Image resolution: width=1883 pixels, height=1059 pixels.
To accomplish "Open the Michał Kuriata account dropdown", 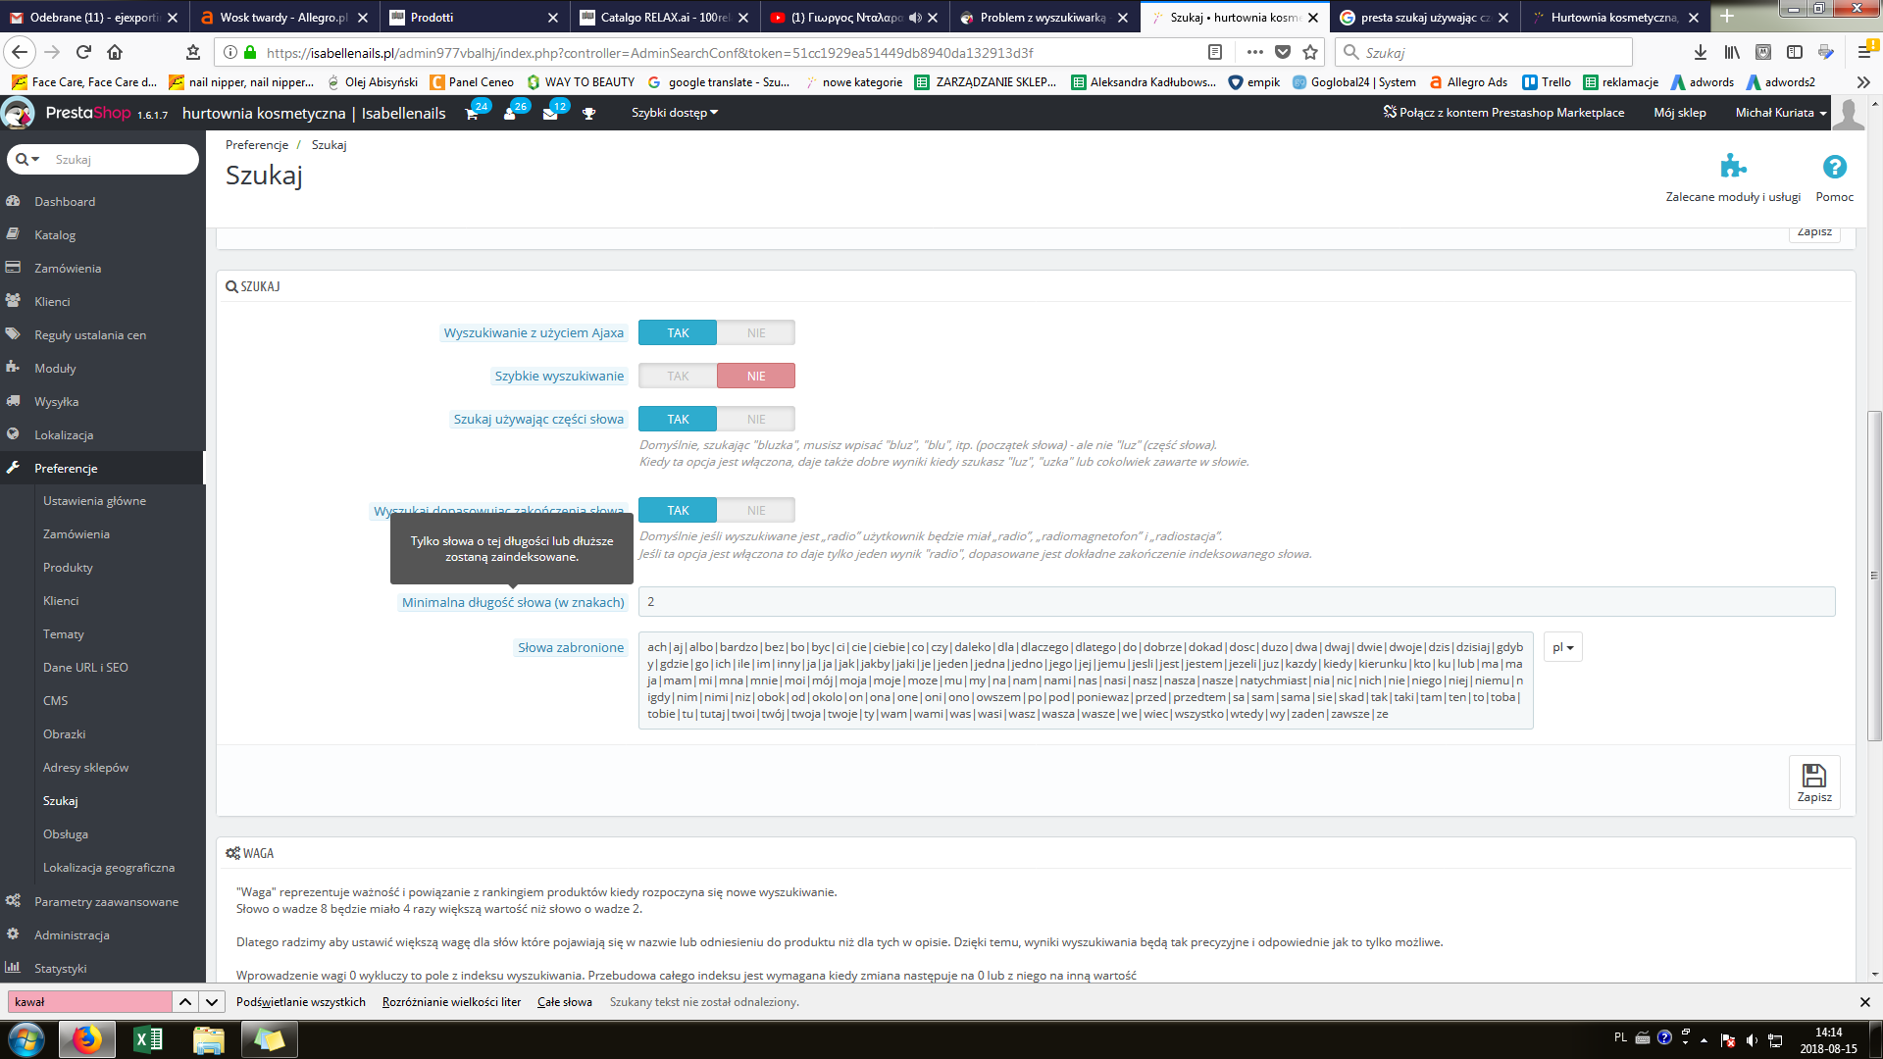I will coord(1780,113).
